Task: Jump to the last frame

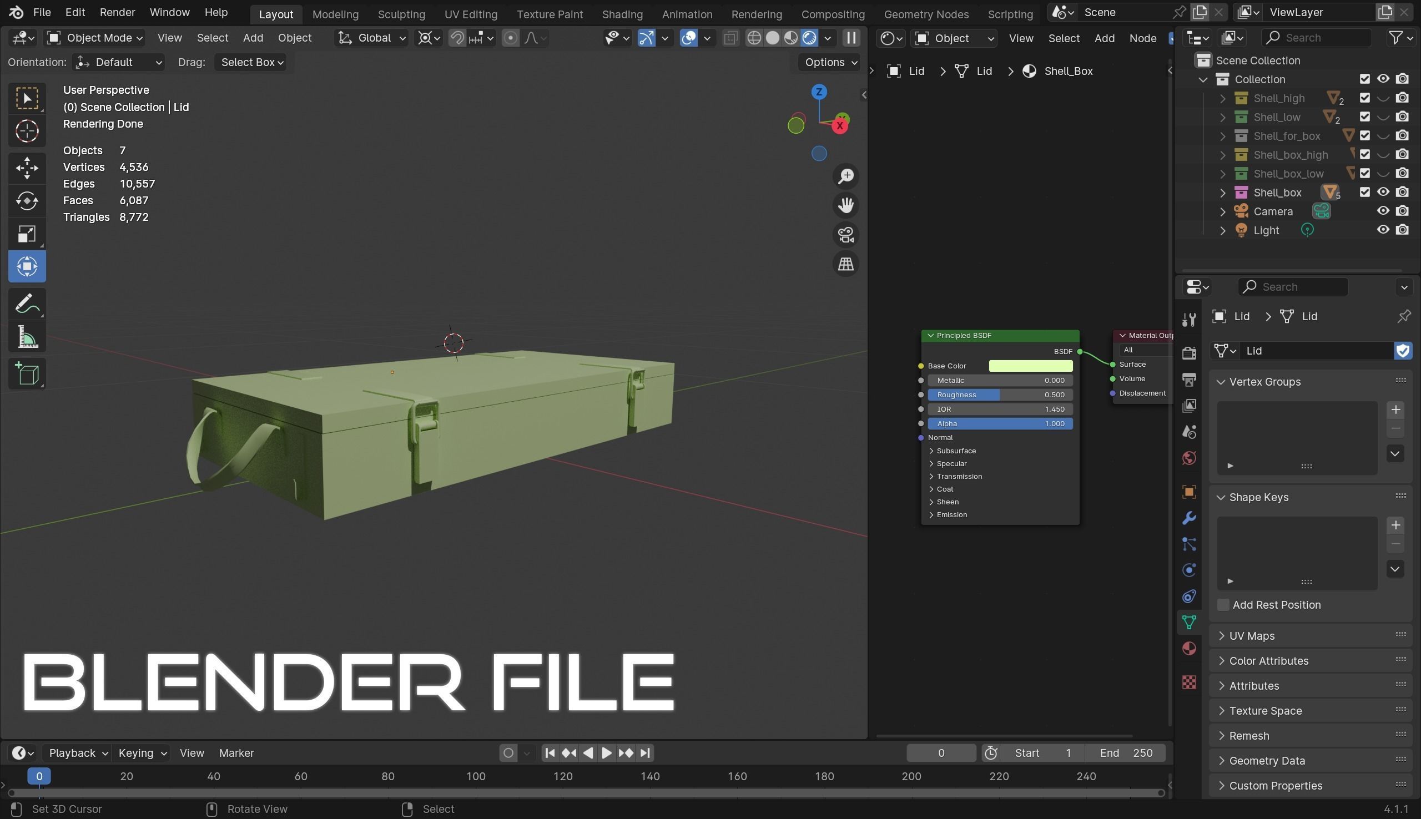Action: point(644,752)
